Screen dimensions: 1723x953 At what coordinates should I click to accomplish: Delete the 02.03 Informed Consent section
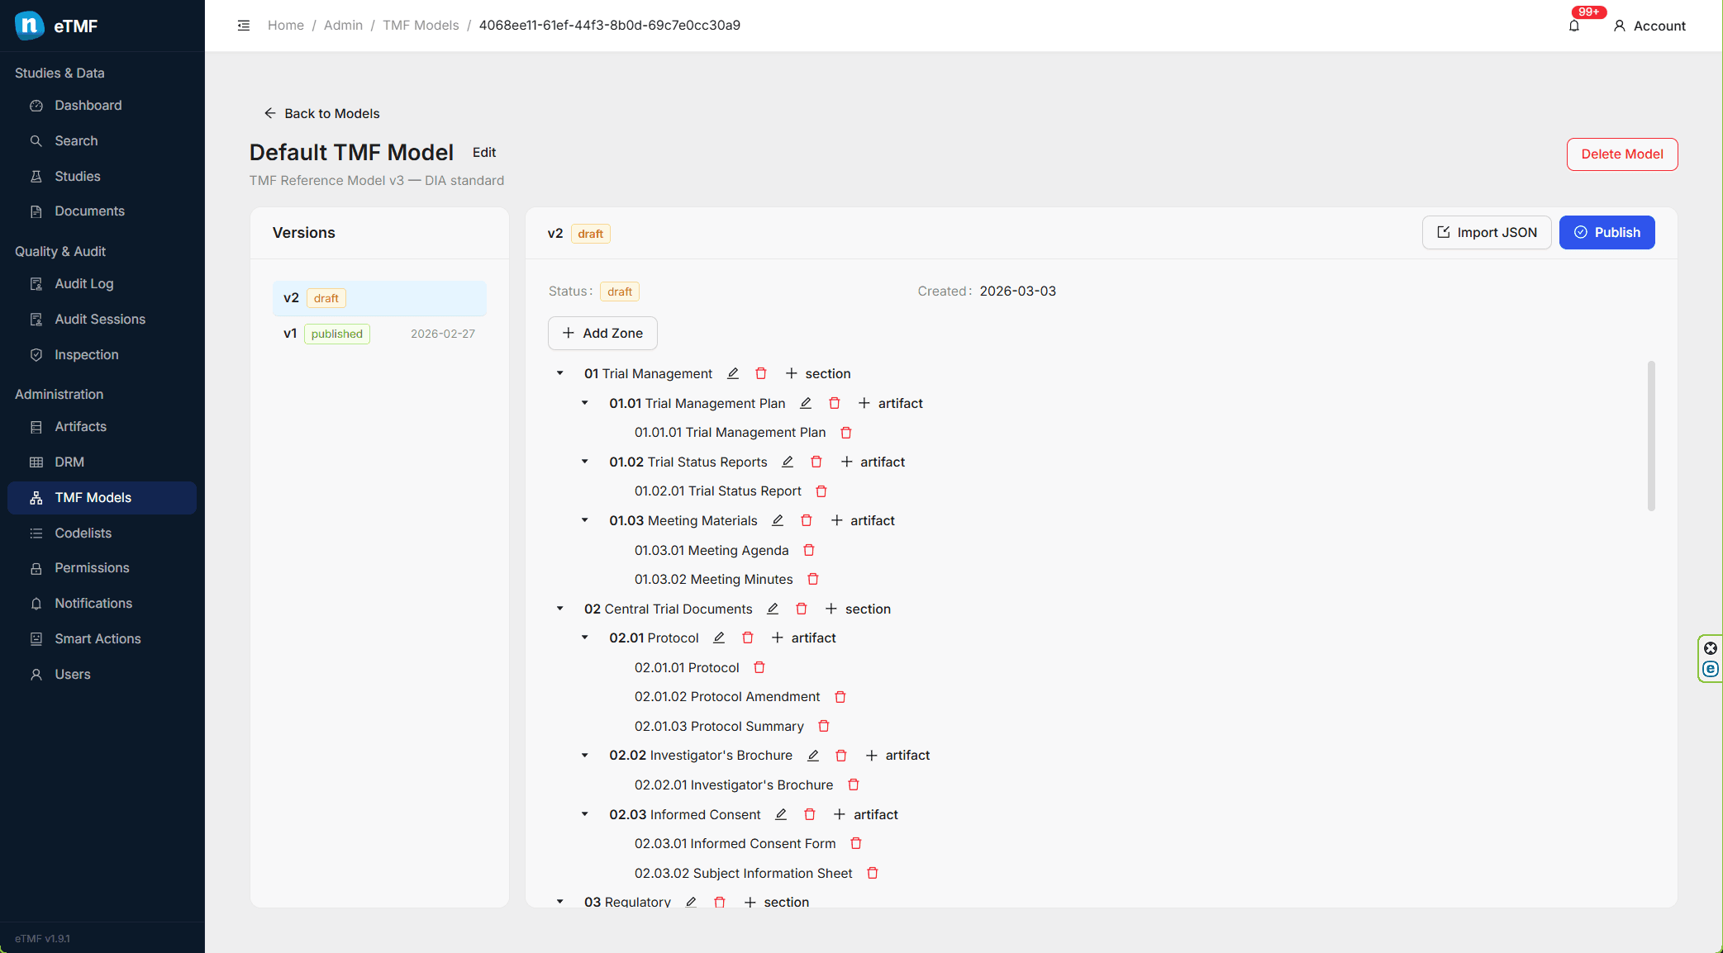(x=810, y=814)
